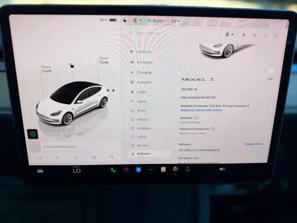Tap the search magnifier icon in settings
Image resolution: width=297 pixels, height=223 pixels.
coord(131,33)
